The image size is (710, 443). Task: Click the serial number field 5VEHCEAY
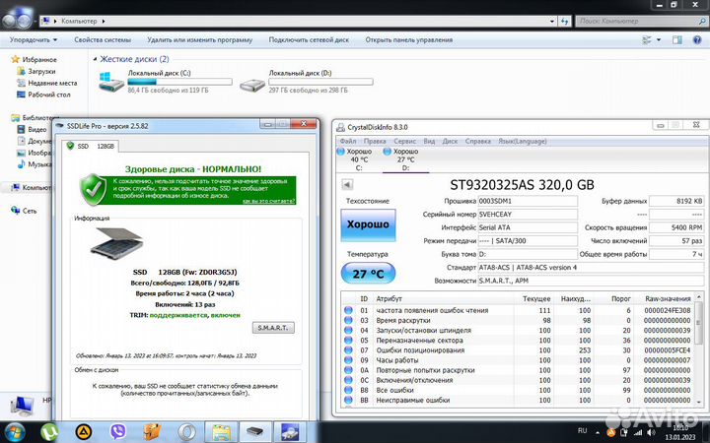(x=528, y=215)
